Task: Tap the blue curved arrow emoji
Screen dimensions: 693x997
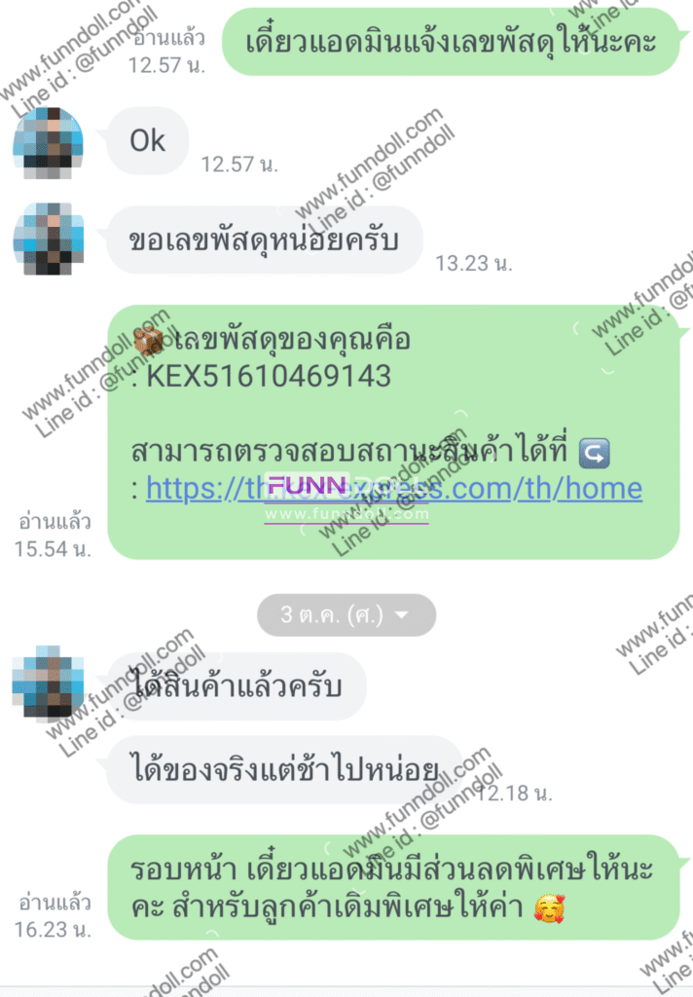Action: coord(595,453)
